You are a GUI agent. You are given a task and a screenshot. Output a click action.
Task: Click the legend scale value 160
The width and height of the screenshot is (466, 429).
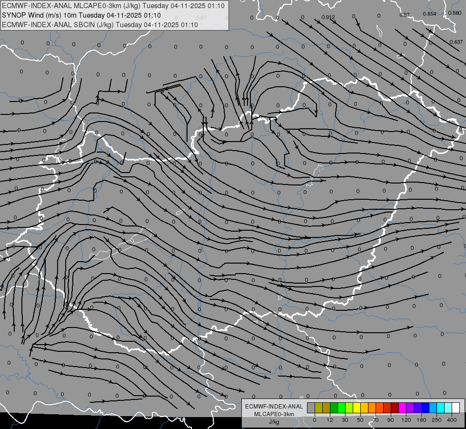coord(421,420)
